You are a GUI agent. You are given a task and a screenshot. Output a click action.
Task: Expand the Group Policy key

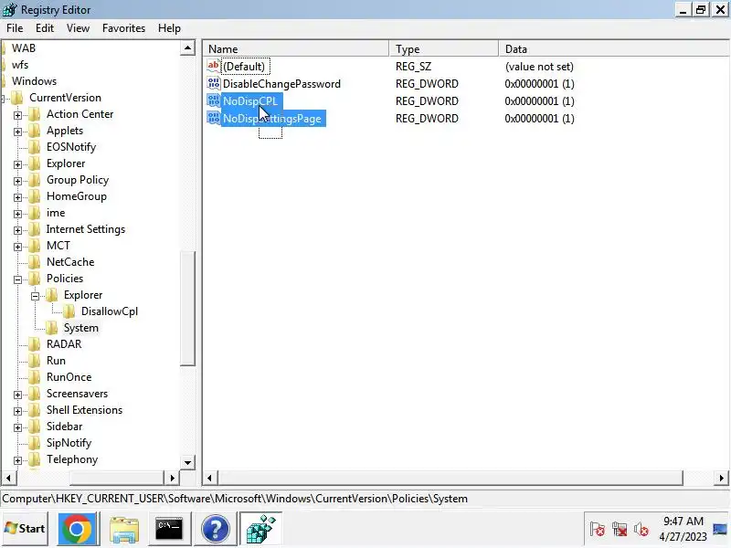(x=17, y=181)
